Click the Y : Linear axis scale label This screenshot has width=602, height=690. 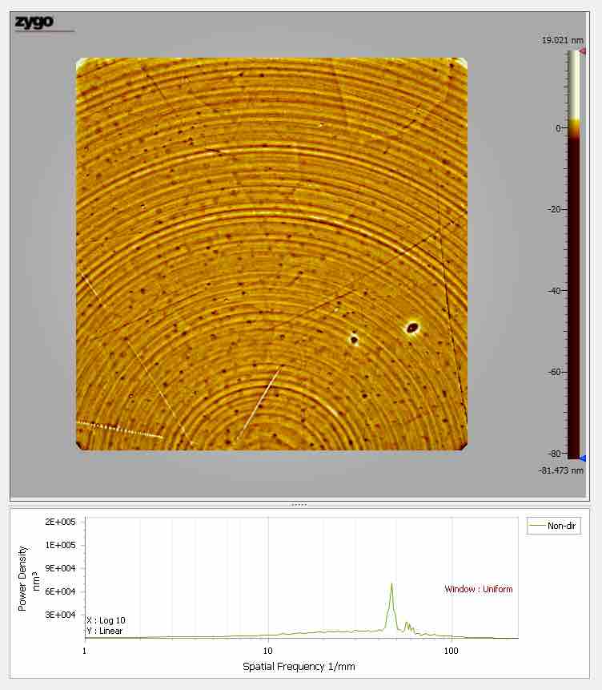pyautogui.click(x=105, y=631)
